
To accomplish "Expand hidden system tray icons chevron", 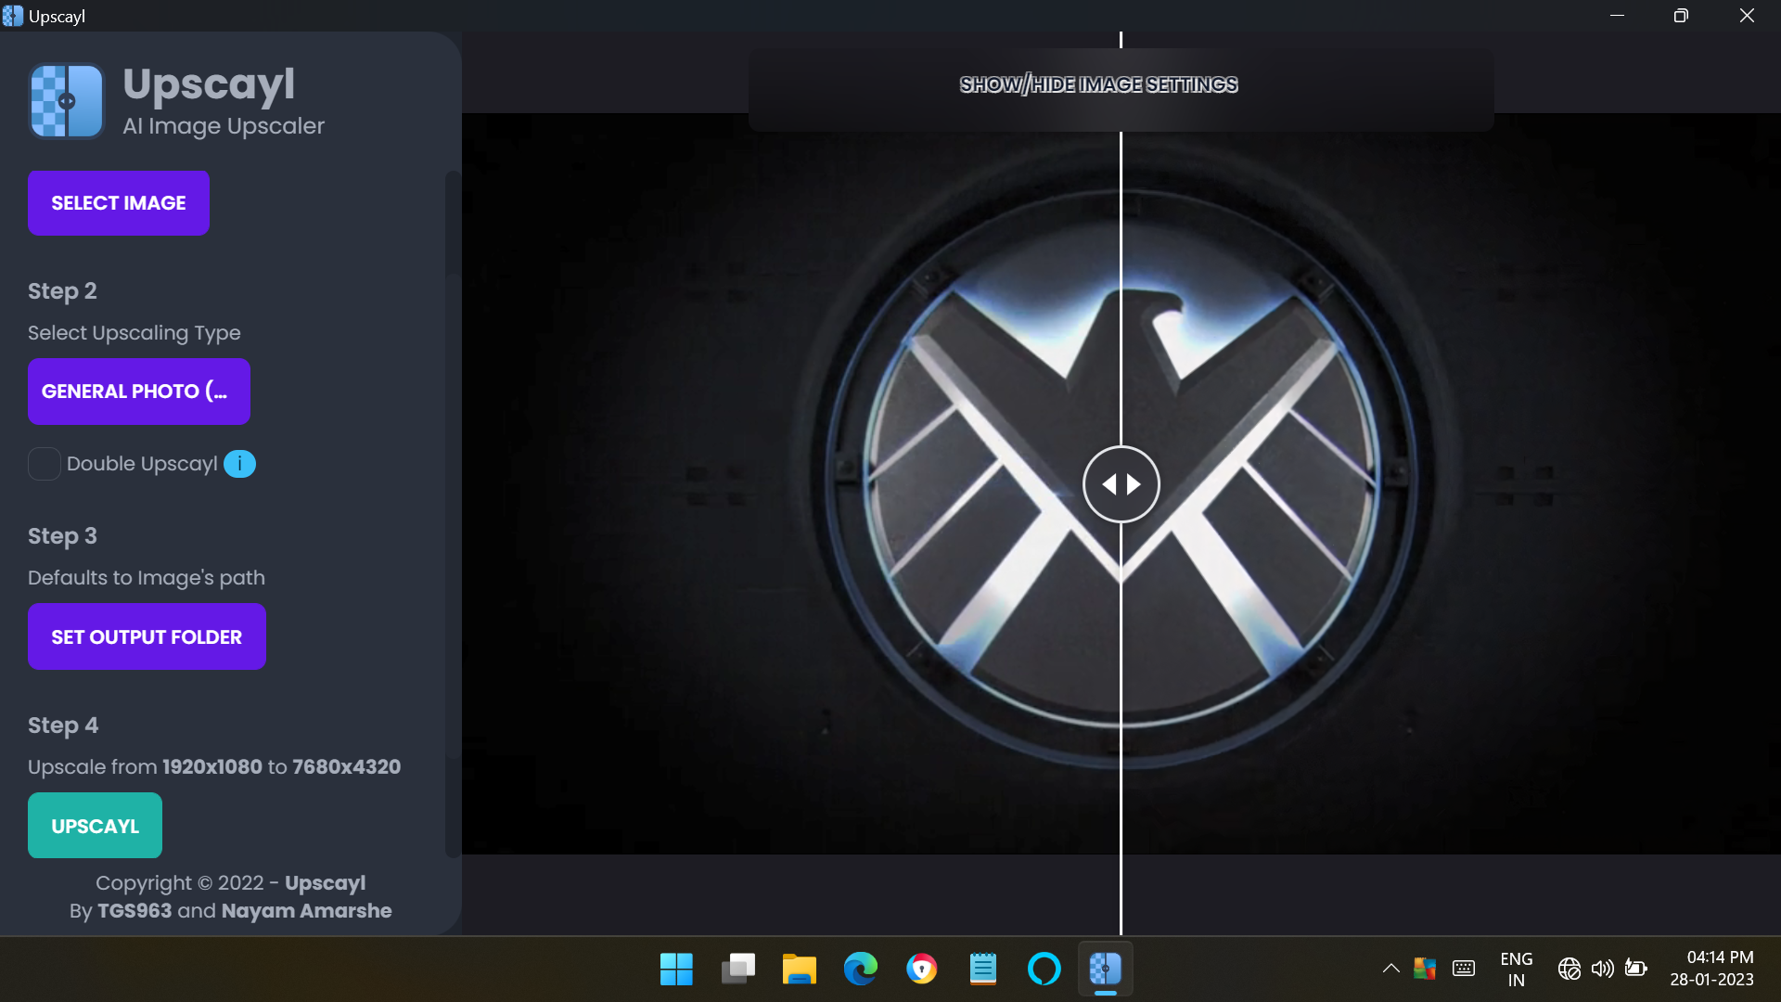I will 1390,969.
